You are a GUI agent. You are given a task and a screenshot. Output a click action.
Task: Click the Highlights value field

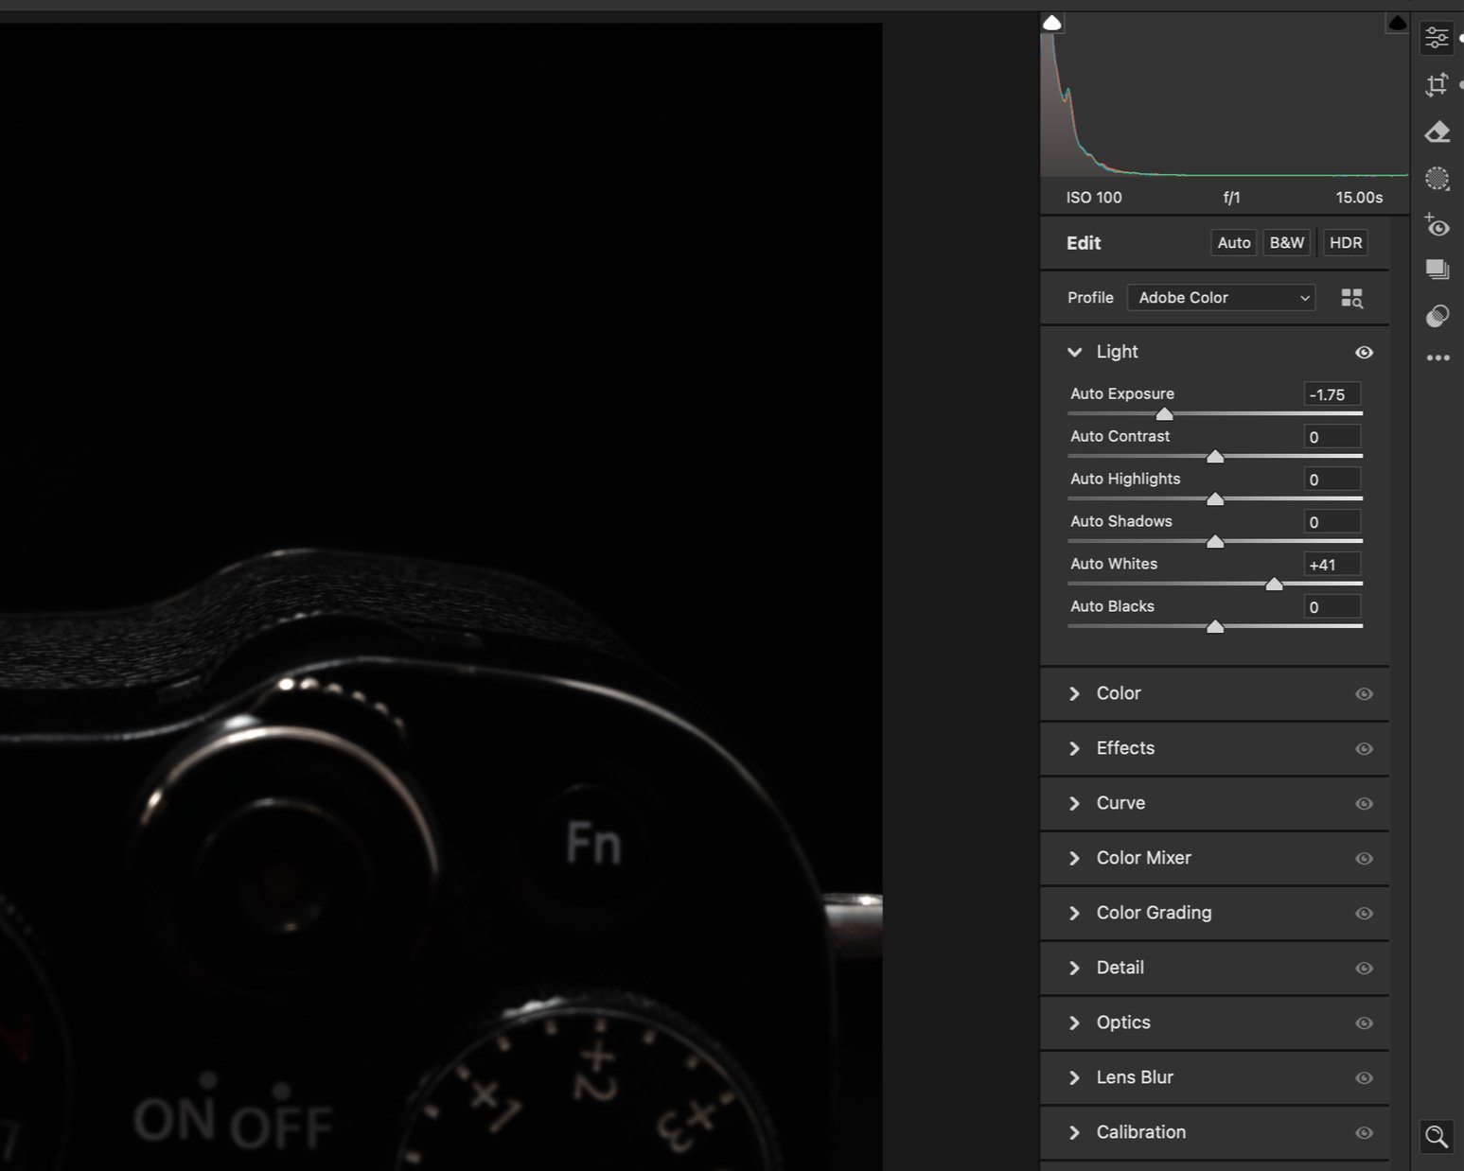(1332, 480)
